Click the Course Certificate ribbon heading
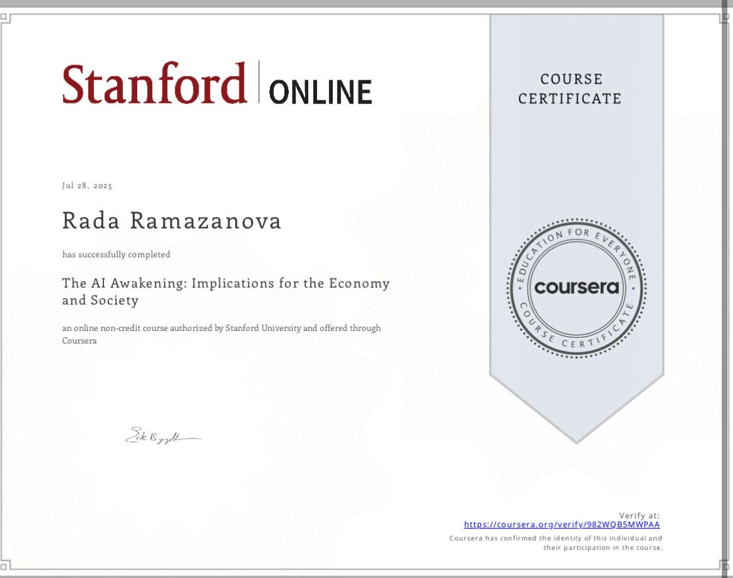This screenshot has width=733, height=578. pos(569,89)
